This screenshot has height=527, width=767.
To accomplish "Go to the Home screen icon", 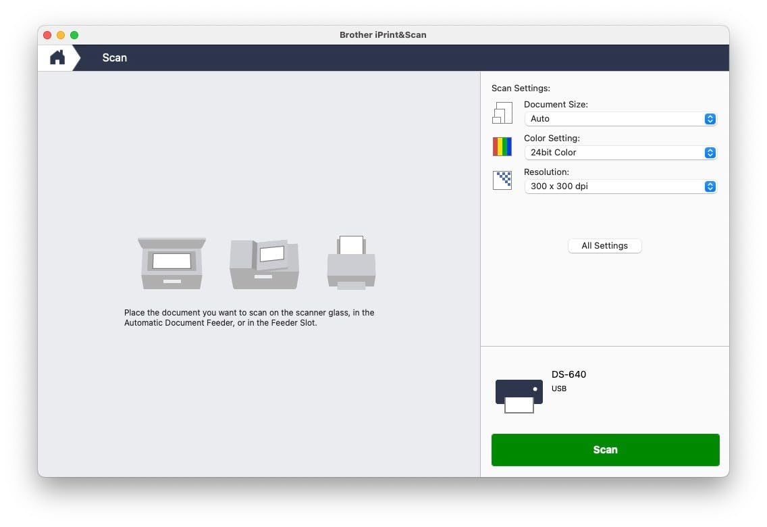I will (x=57, y=57).
